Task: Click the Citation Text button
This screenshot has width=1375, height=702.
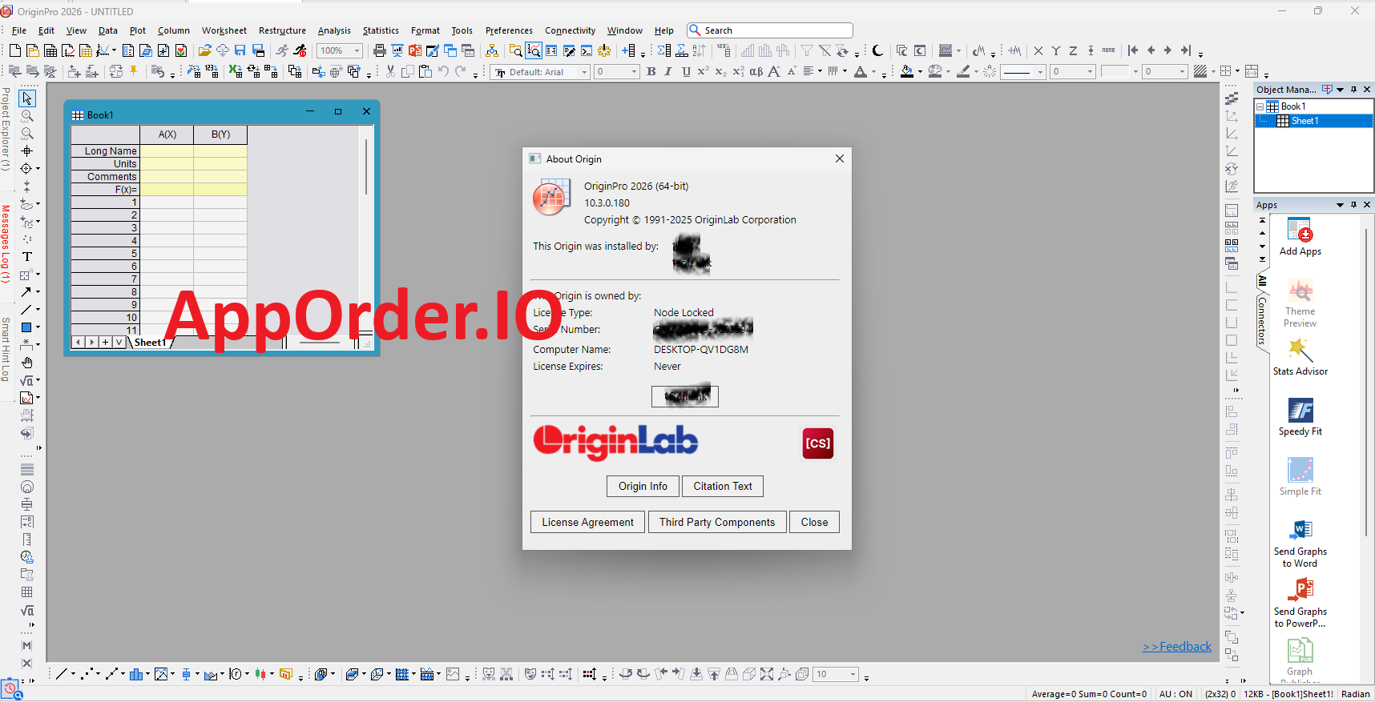Action: tap(723, 486)
